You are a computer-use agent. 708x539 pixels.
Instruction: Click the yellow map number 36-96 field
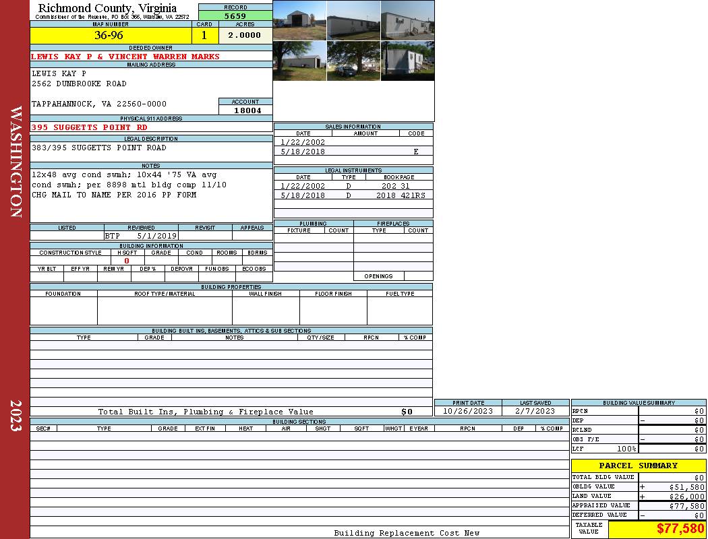[x=111, y=35]
